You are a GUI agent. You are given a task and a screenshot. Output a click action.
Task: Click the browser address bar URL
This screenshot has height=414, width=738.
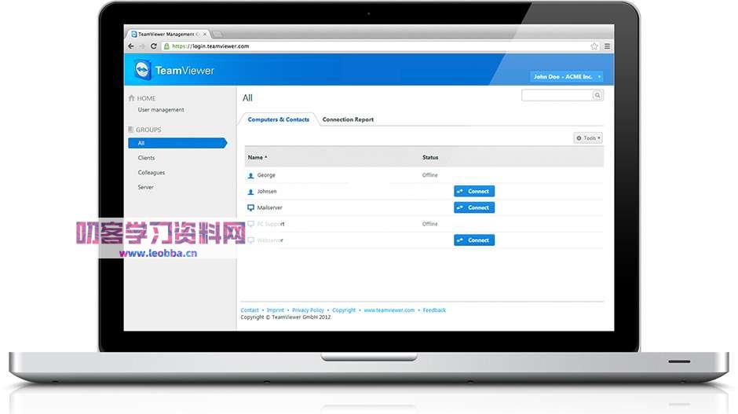210,46
